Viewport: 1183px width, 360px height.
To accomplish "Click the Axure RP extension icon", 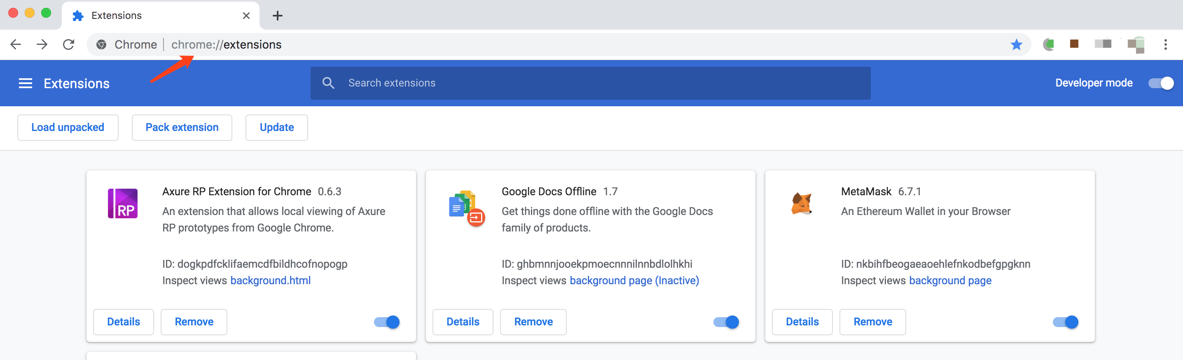I will coord(123,203).
